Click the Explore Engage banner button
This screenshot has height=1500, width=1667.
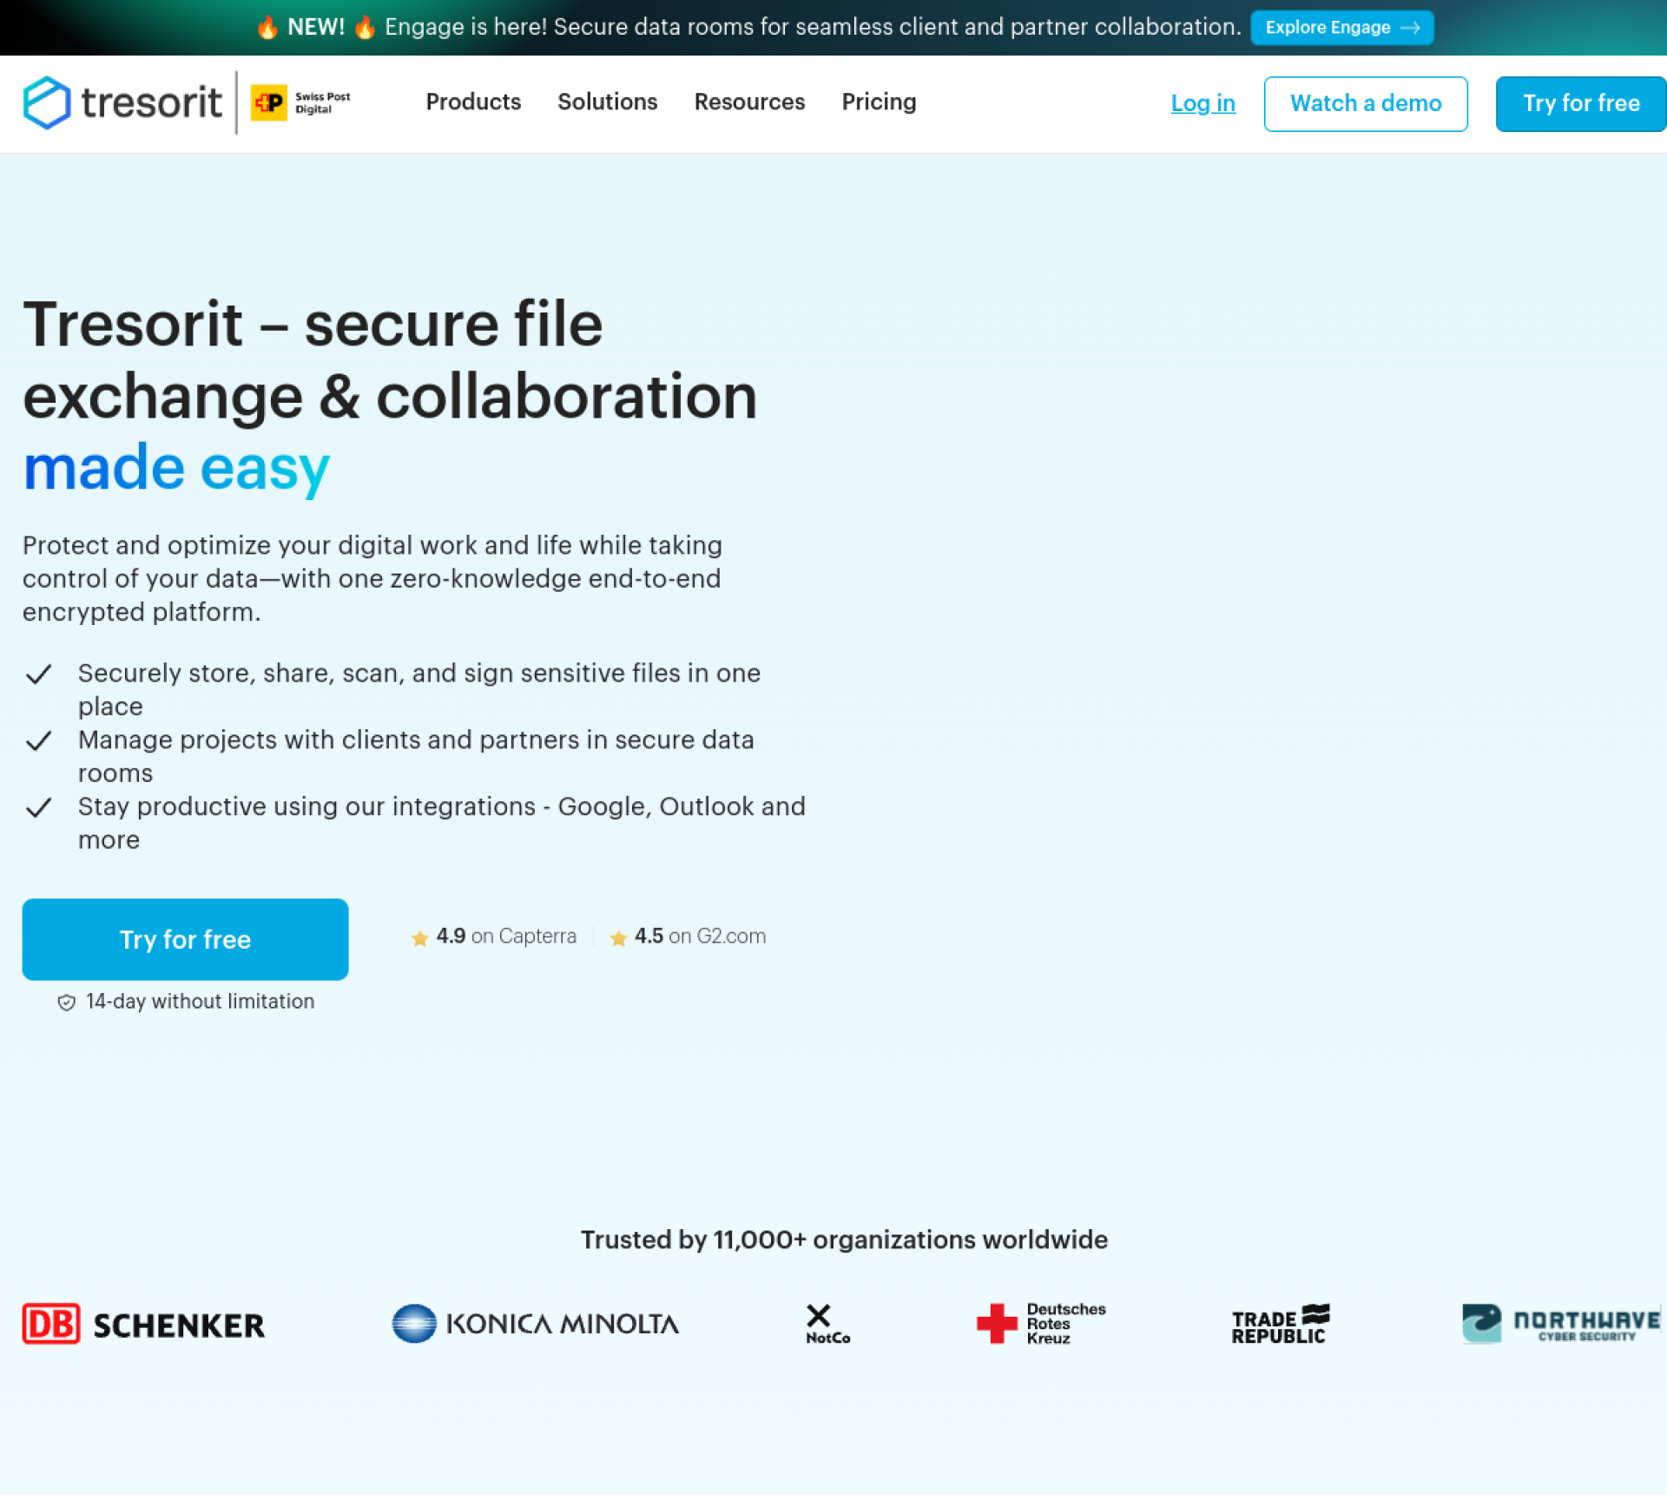1341,27
